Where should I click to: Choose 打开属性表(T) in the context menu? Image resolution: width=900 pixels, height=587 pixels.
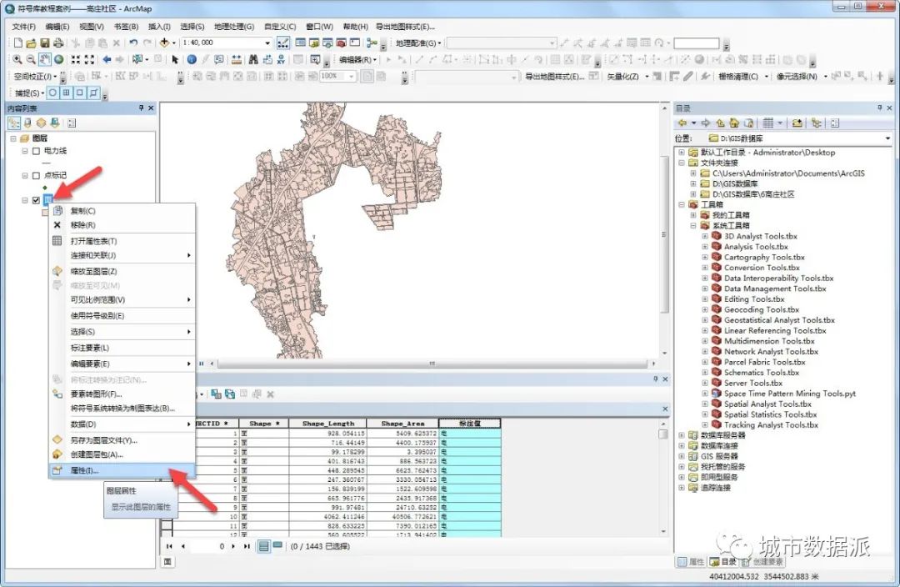122,241
